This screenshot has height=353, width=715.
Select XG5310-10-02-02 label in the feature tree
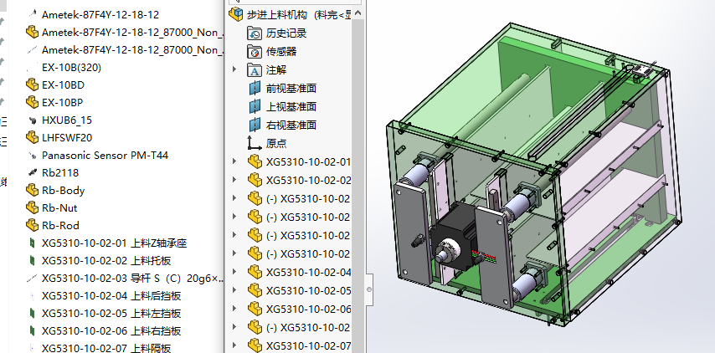click(x=308, y=181)
